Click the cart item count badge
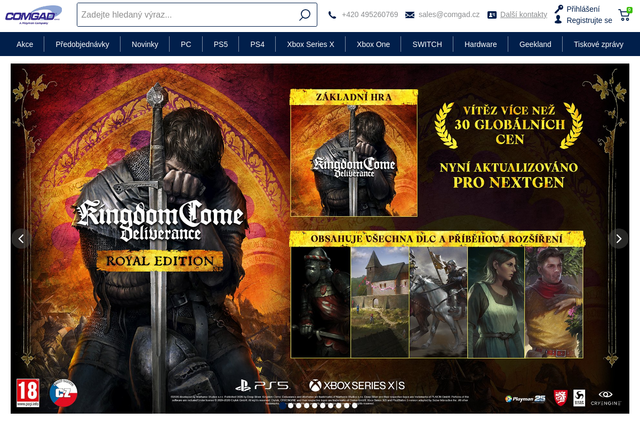Image resolution: width=640 pixels, height=427 pixels. coord(629,10)
